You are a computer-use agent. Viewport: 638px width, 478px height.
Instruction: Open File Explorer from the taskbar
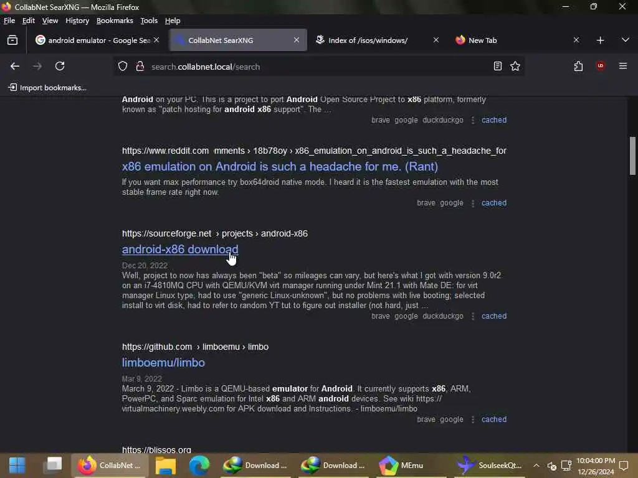click(165, 465)
